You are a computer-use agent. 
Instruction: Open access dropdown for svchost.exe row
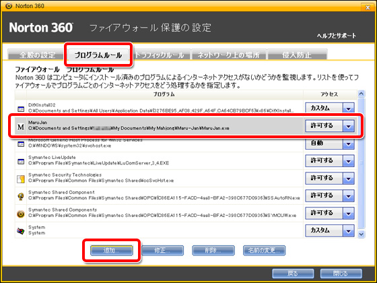(x=349, y=144)
